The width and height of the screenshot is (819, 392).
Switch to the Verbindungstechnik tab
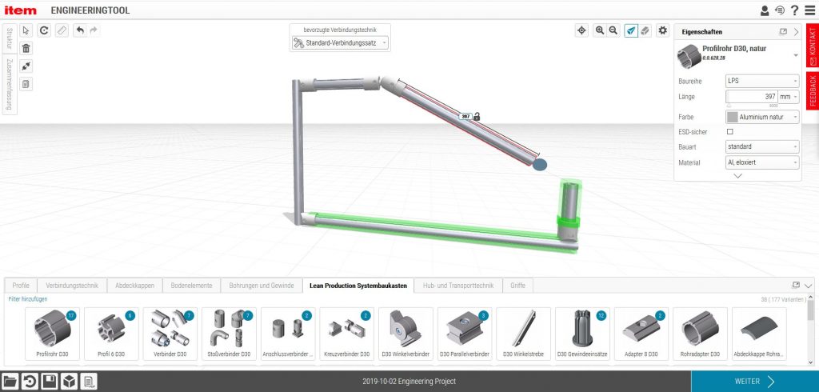[72, 285]
